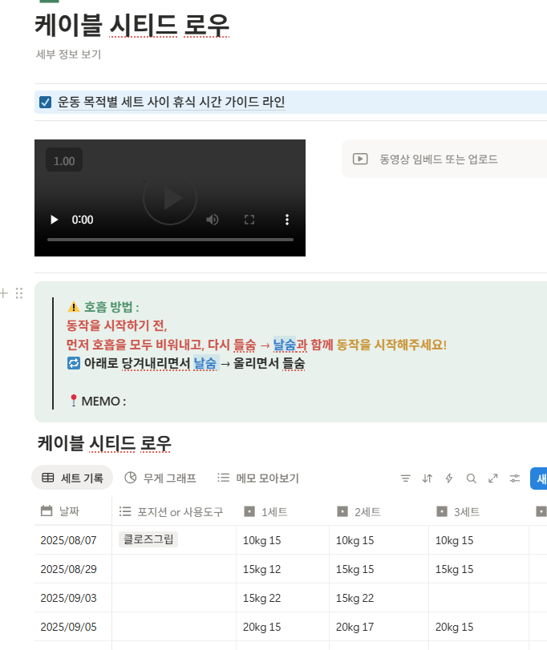547x650 pixels.
Task: Switch to the 무게 그래프 tab
Action: tap(160, 478)
